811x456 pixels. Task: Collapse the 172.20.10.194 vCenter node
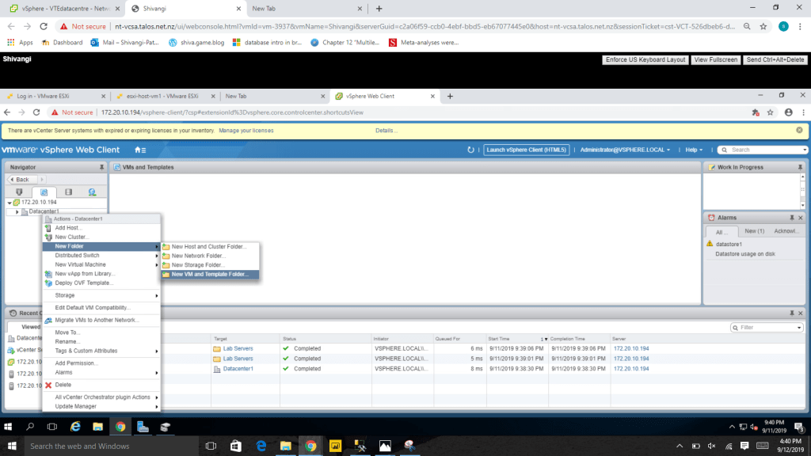(10, 202)
